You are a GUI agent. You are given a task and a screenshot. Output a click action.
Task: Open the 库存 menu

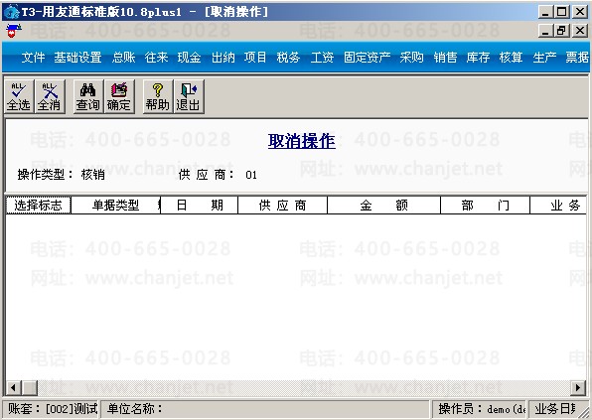(478, 58)
